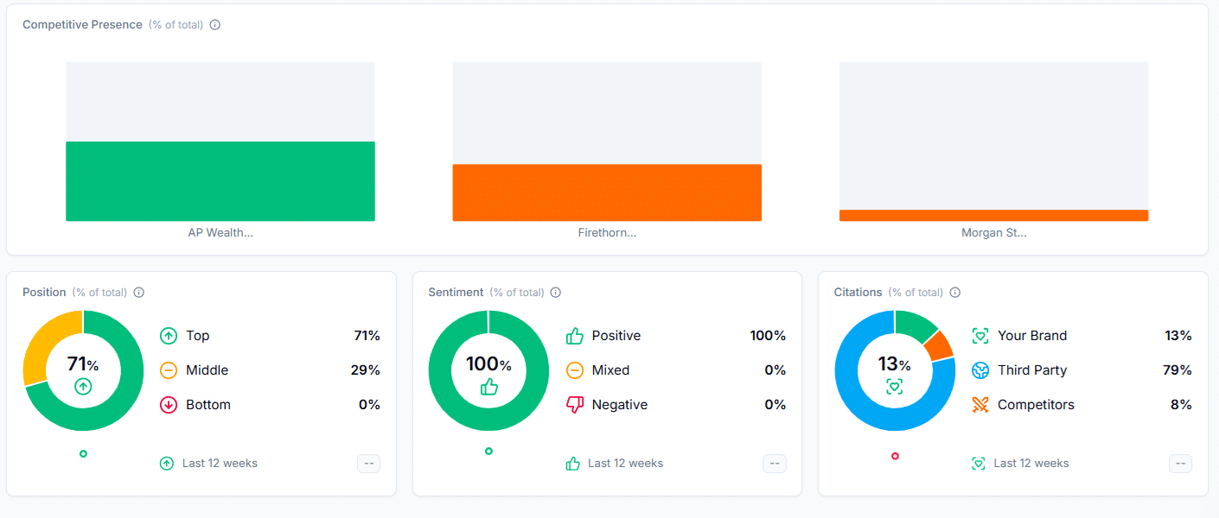This screenshot has height=518, width=1219.
Task: Expand the Citations panel trend options
Action: [x=1179, y=463]
